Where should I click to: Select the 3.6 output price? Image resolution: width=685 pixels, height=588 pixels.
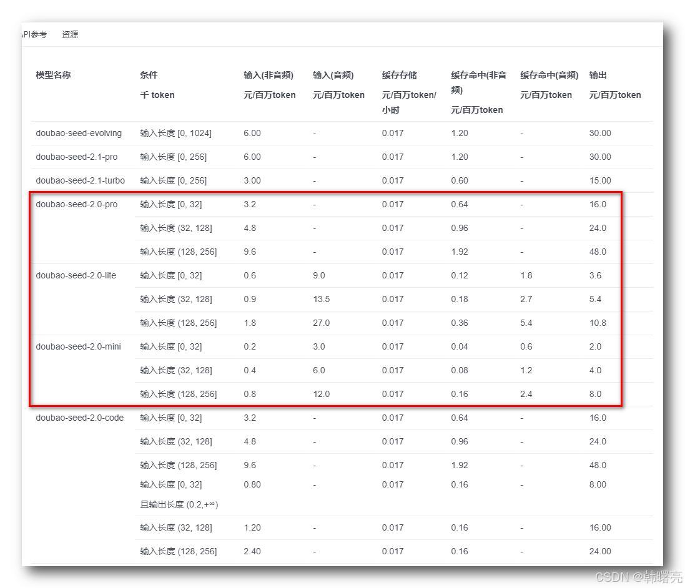pyautogui.click(x=595, y=276)
